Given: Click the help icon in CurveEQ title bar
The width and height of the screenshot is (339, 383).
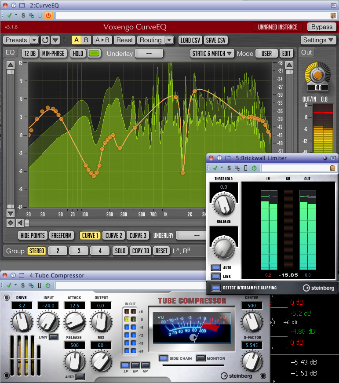Looking at the screenshot, I should (14, 5).
